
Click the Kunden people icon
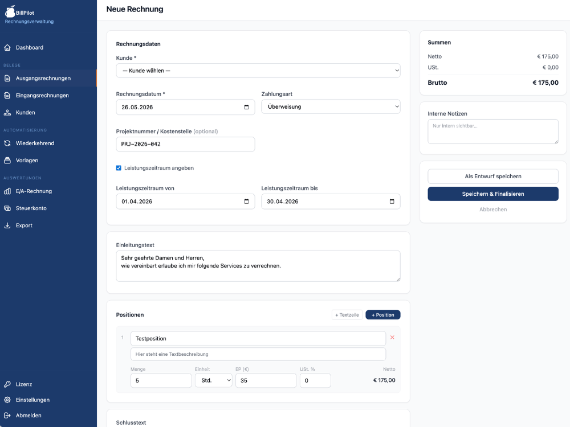click(x=7, y=113)
